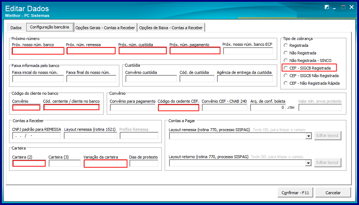The image size is (359, 205).
Task: Click Convênio para pagamento field
Action: pyautogui.click(x=133, y=107)
